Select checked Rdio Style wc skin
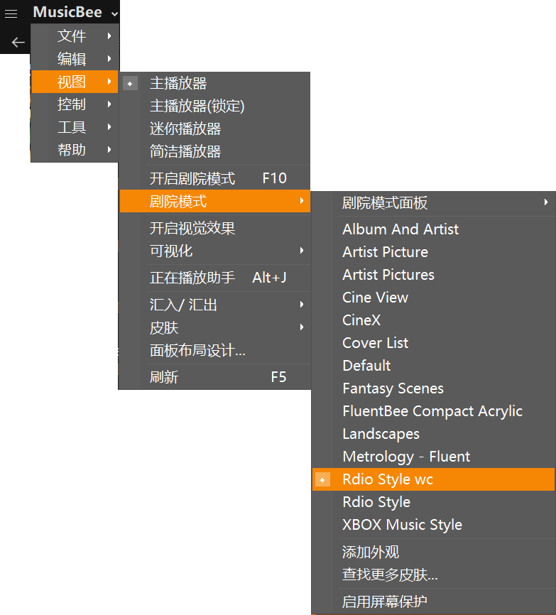This screenshot has height=615, width=556. (x=434, y=479)
